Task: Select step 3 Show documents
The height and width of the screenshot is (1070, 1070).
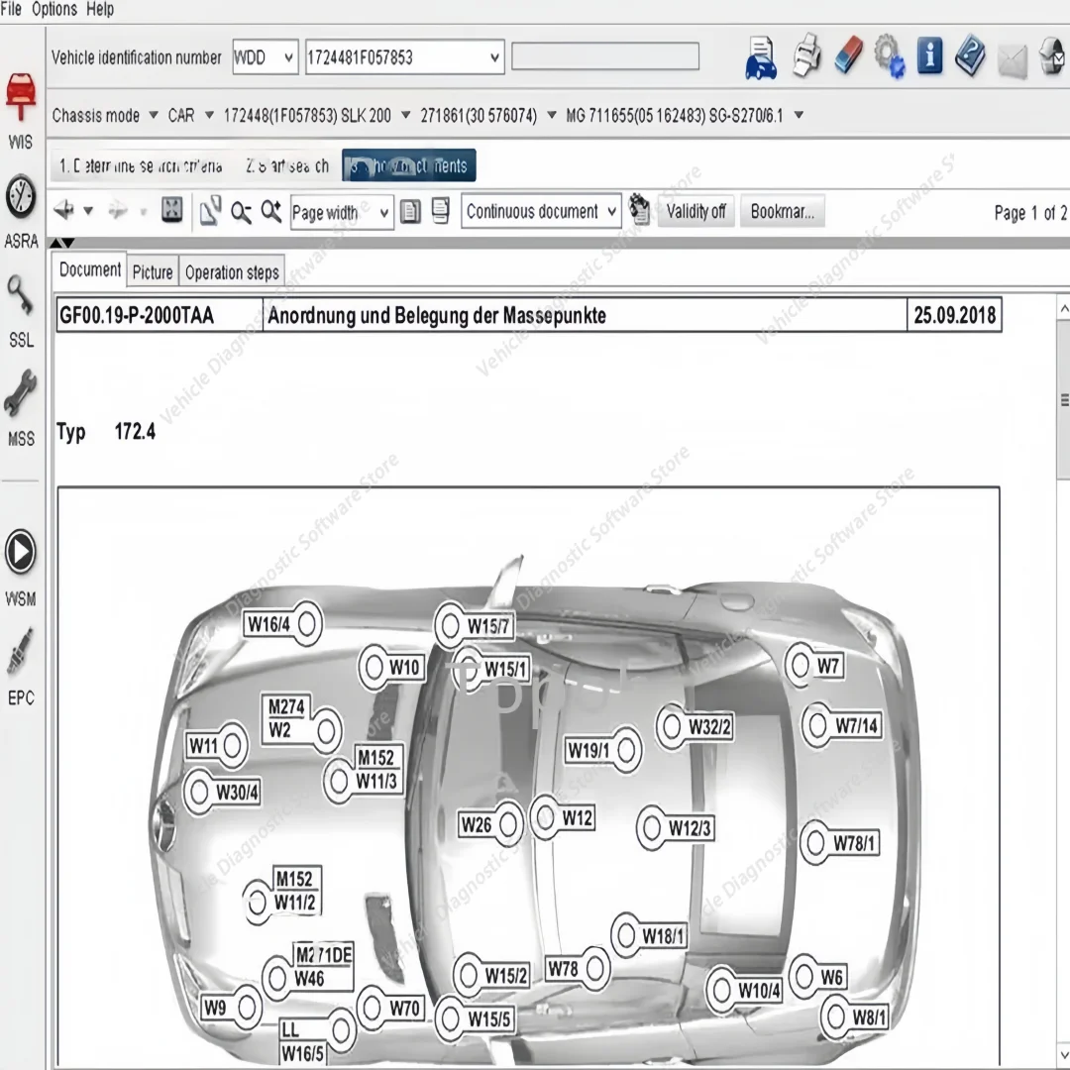Action: (x=409, y=165)
